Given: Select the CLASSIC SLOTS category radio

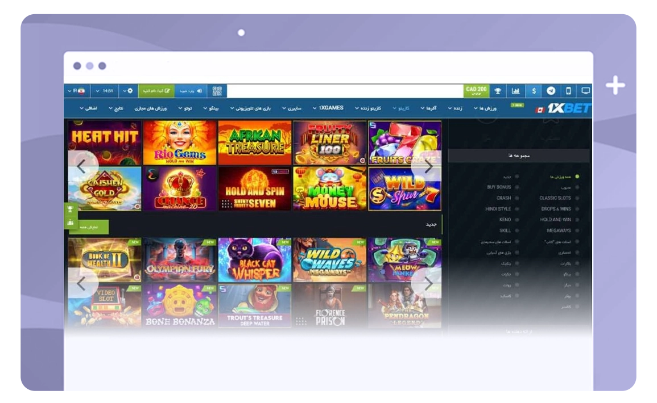Looking at the screenshot, I should coord(577,198).
